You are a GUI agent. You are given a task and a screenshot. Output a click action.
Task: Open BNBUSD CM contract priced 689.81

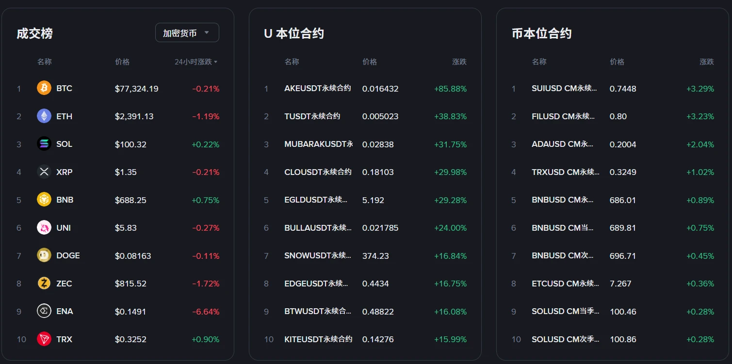(563, 228)
